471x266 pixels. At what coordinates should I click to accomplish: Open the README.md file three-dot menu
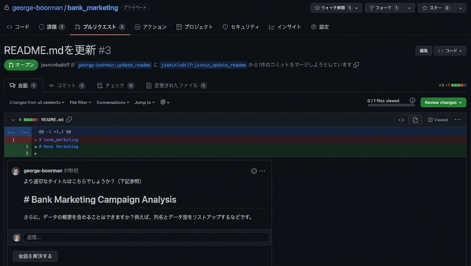(x=458, y=120)
